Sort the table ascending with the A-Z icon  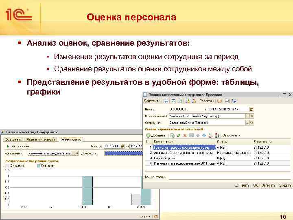coord(210,135)
